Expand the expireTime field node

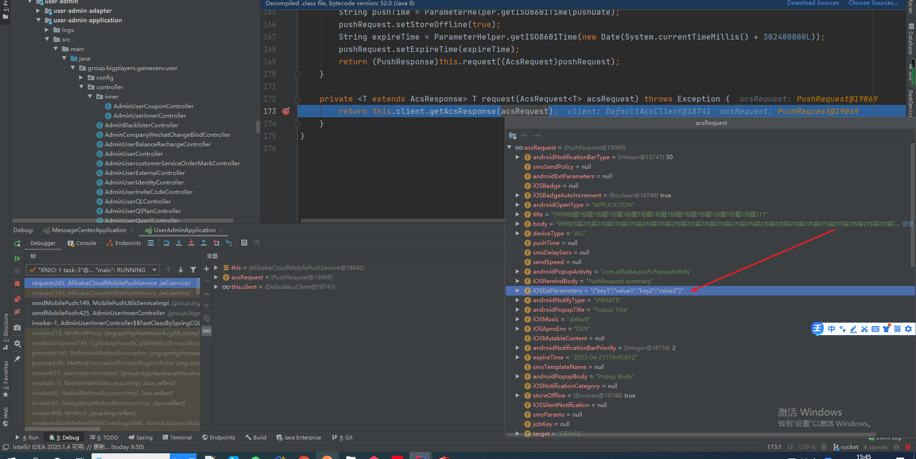point(518,357)
